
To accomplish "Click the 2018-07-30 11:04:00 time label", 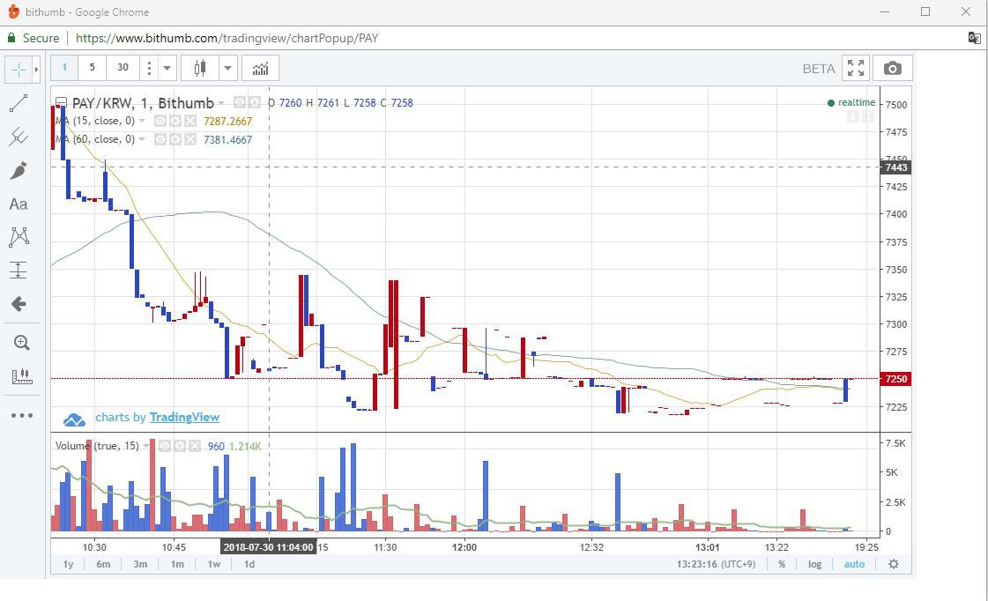I will pyautogui.click(x=269, y=547).
